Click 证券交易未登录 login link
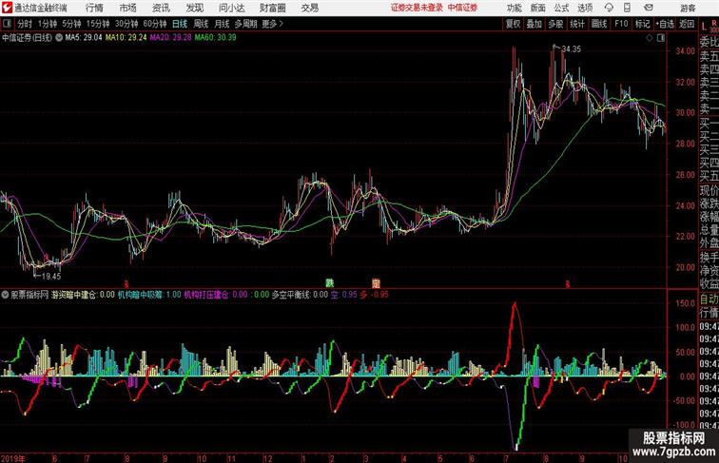 pos(417,8)
